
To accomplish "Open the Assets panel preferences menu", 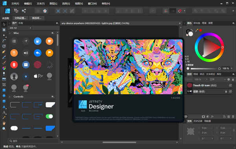I will click(57, 23).
